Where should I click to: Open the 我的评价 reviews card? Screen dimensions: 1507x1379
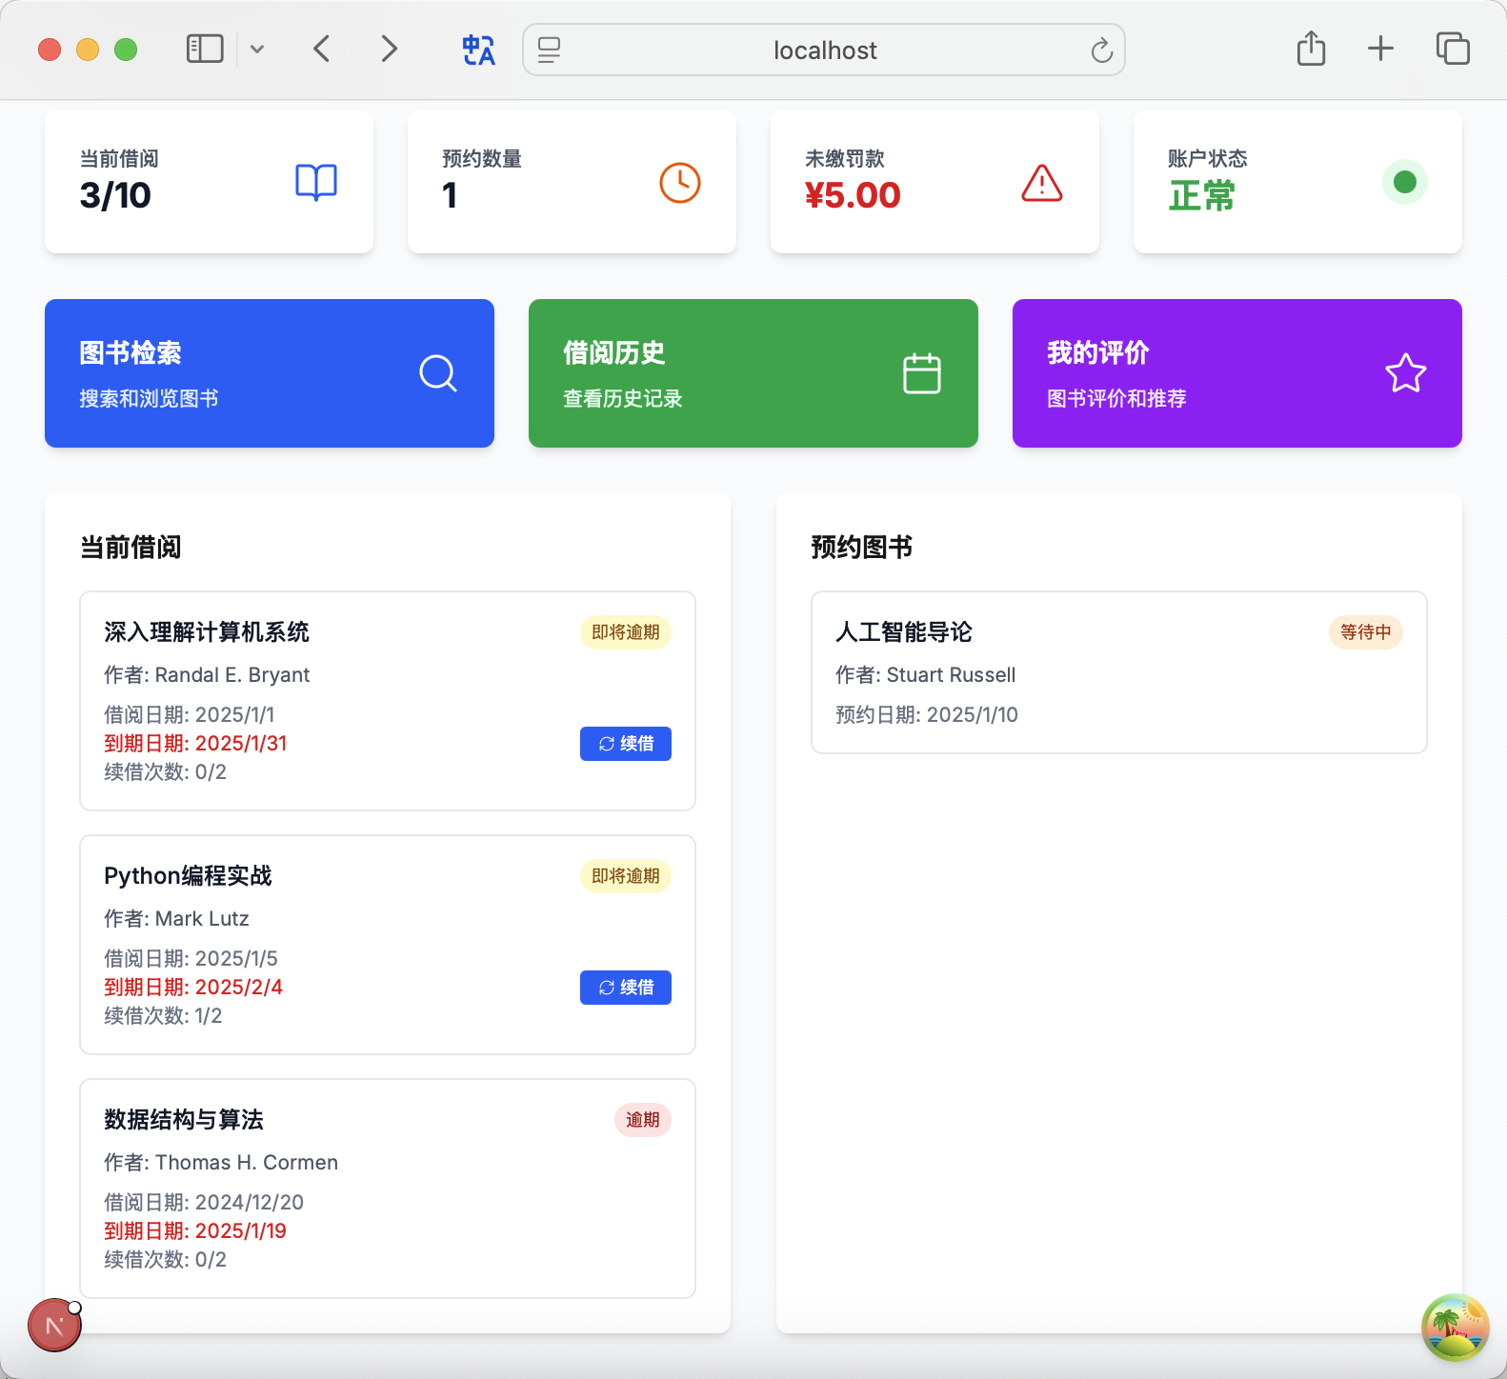(x=1236, y=373)
